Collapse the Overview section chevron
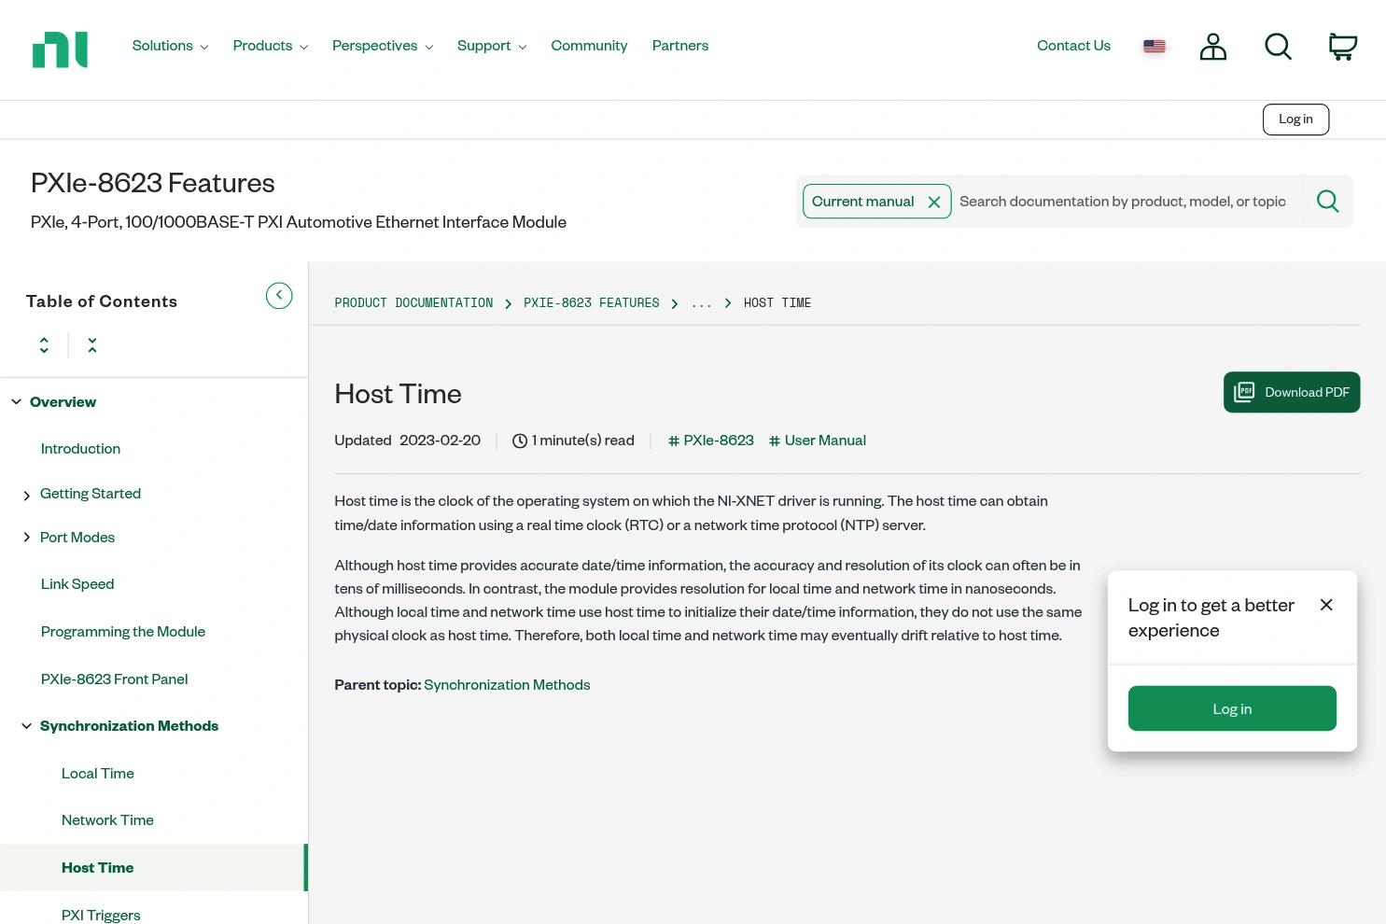Viewport: 1386px width, 924px height. [x=16, y=402]
